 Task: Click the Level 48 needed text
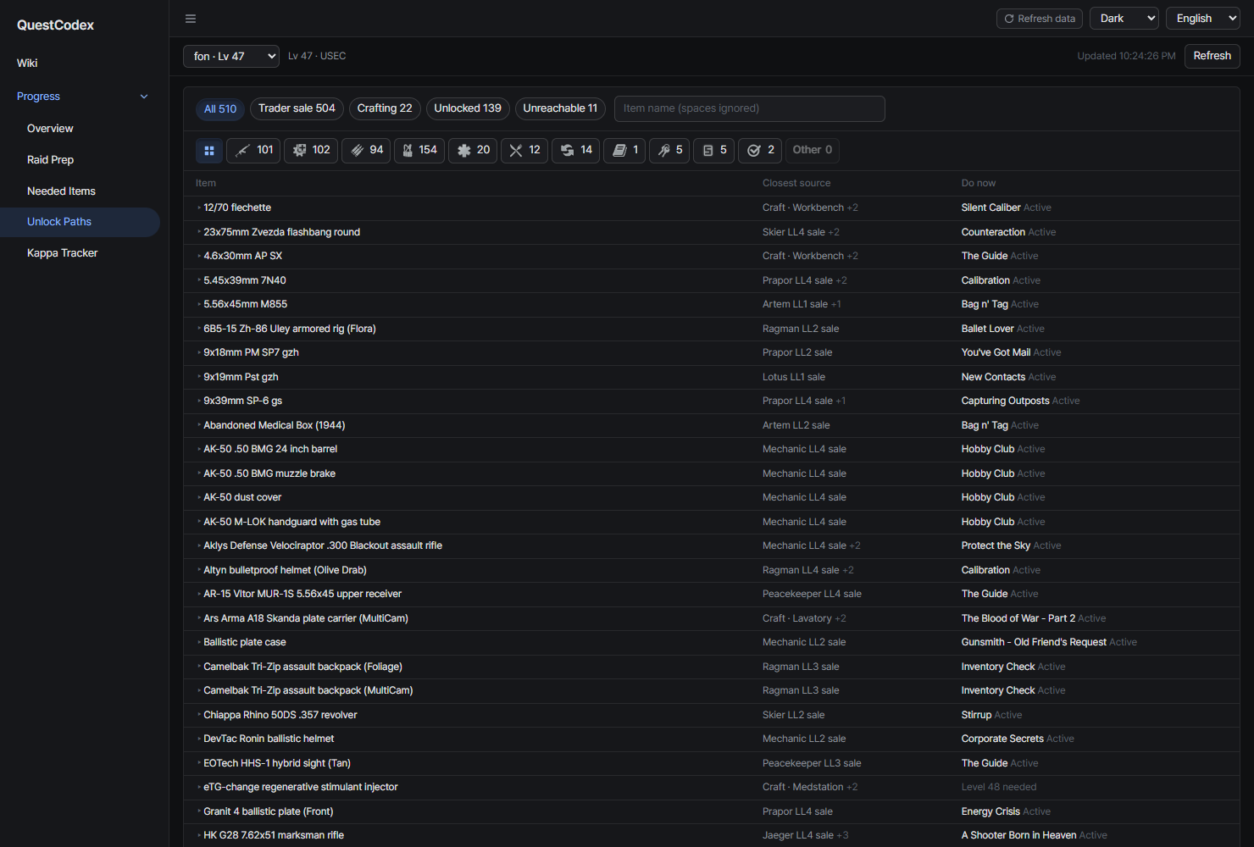tap(999, 787)
